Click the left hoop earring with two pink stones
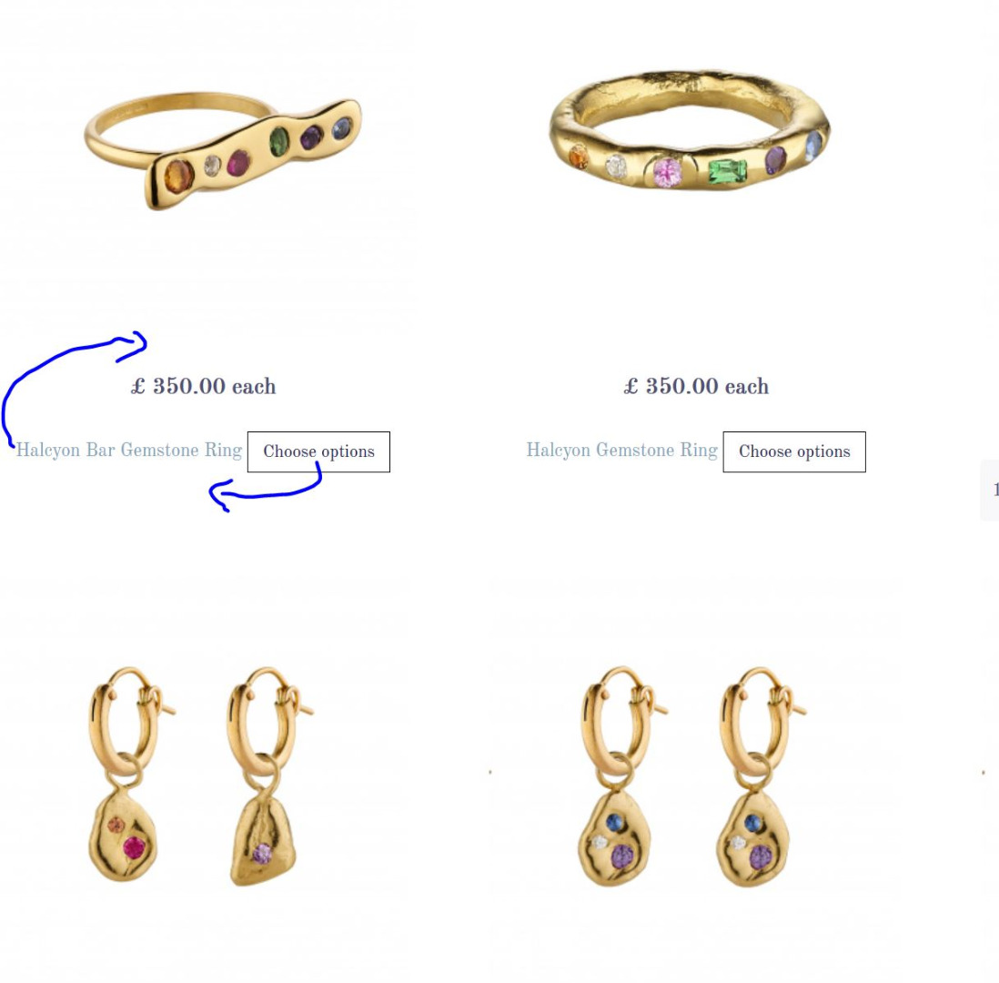The width and height of the screenshot is (999, 983). click(x=125, y=774)
